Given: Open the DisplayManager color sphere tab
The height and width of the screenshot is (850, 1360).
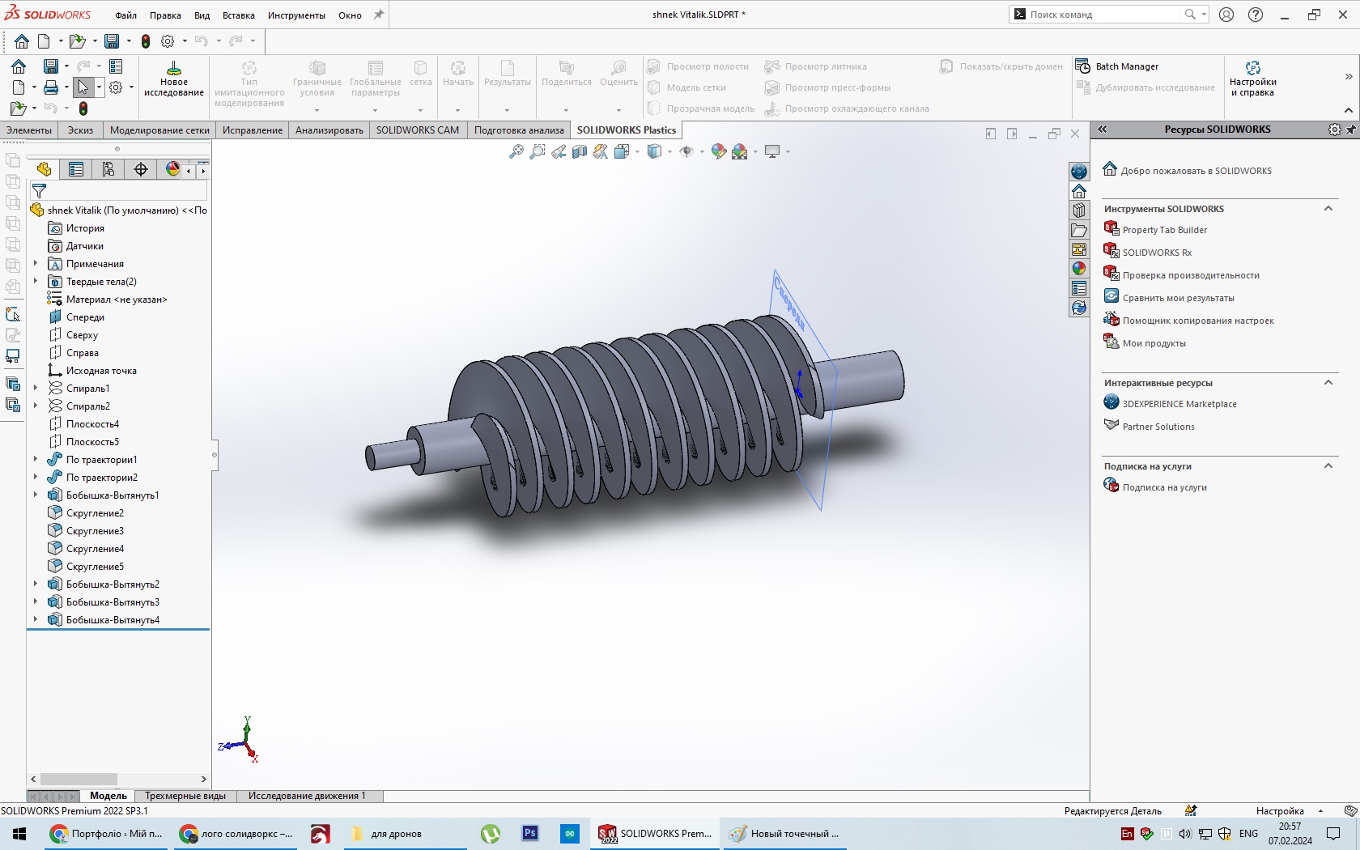Looking at the screenshot, I should click(172, 169).
